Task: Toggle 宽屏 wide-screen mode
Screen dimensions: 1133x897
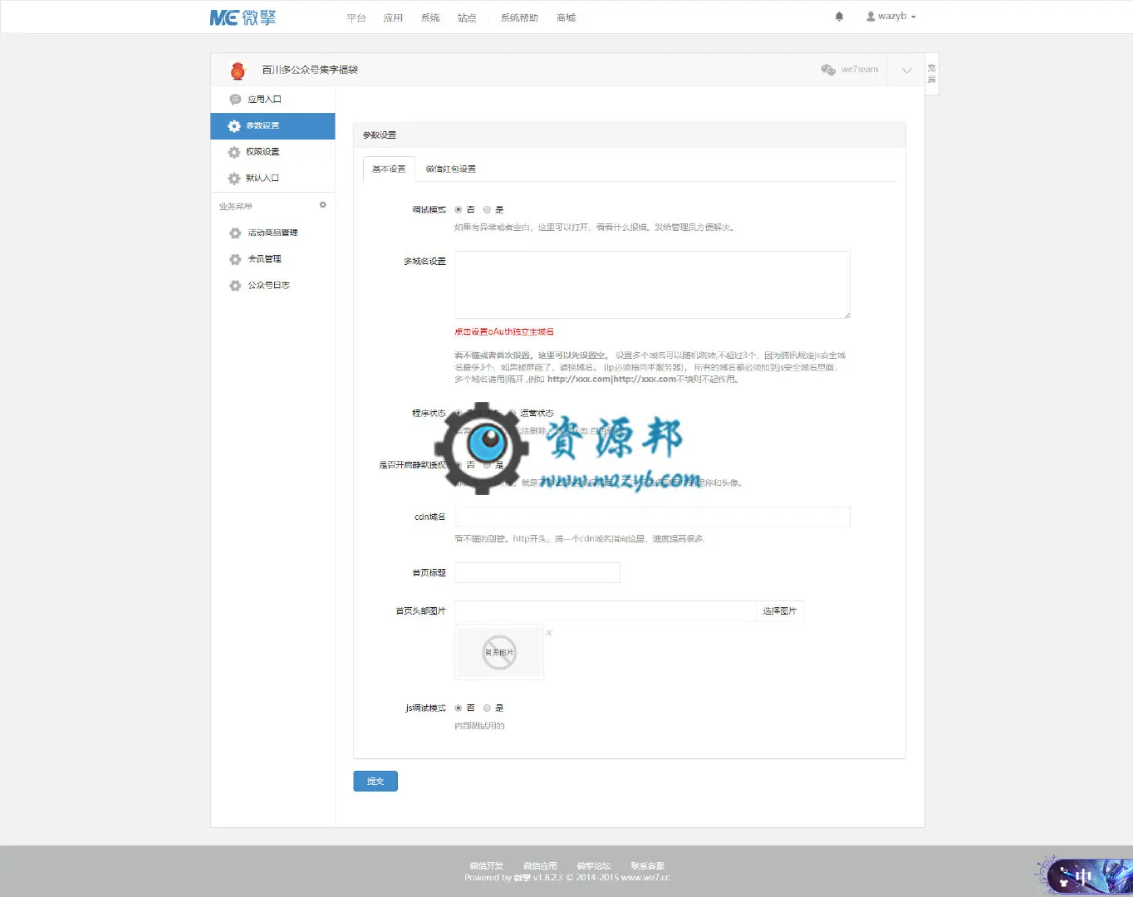Action: (x=931, y=74)
